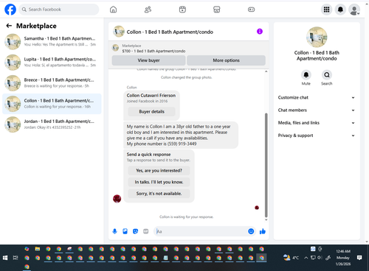Open File Explorer from taskbar
The width and height of the screenshot is (369, 271).
[x=38, y=249]
